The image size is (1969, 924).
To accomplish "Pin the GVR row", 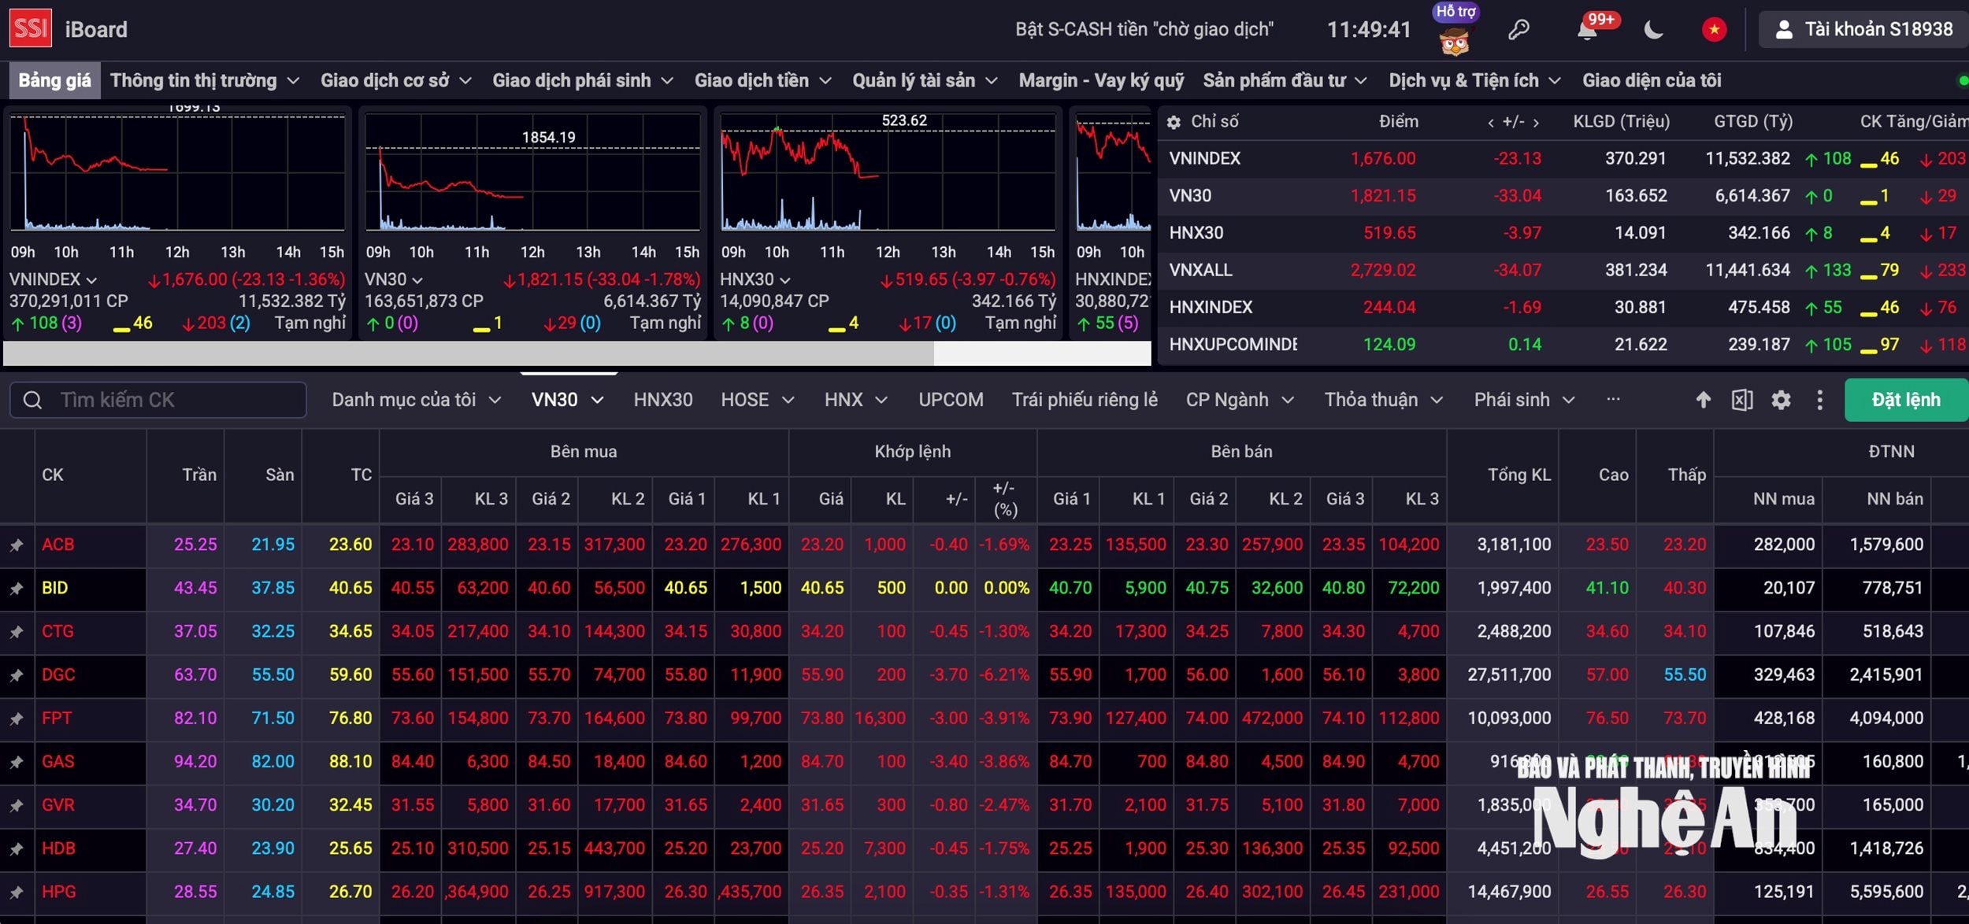I will [x=17, y=805].
